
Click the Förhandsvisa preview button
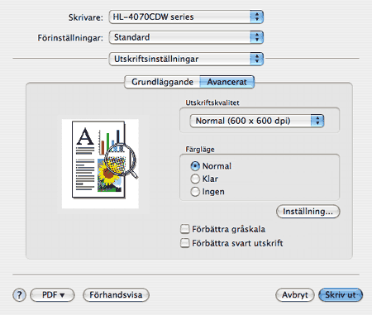(116, 295)
